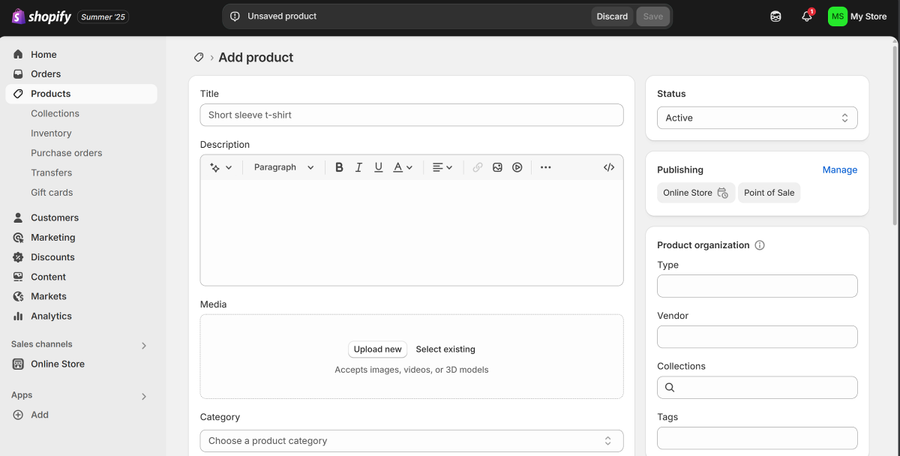
Task: Open the more options ellipsis in editor
Action: (545, 167)
